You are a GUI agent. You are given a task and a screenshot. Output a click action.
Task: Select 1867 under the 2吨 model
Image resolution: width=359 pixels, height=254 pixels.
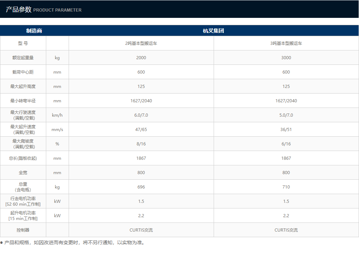click(141, 158)
